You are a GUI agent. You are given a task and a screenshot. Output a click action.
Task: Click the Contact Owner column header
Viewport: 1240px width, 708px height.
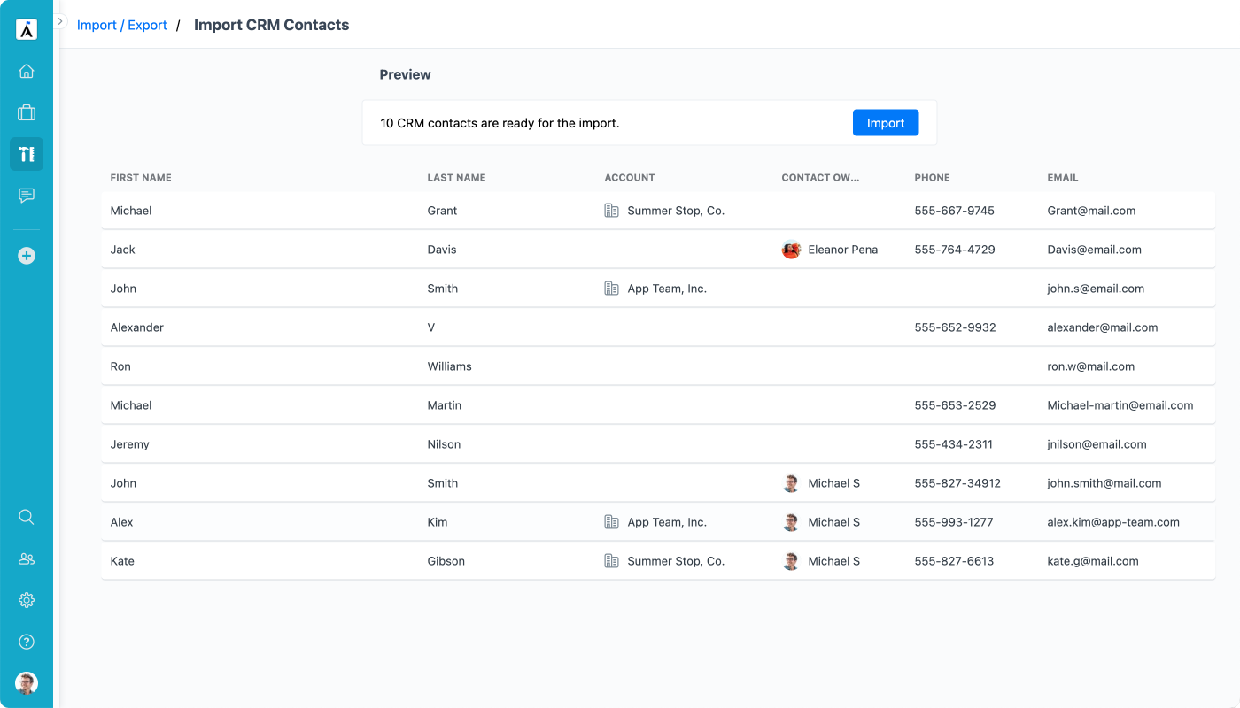coord(820,178)
